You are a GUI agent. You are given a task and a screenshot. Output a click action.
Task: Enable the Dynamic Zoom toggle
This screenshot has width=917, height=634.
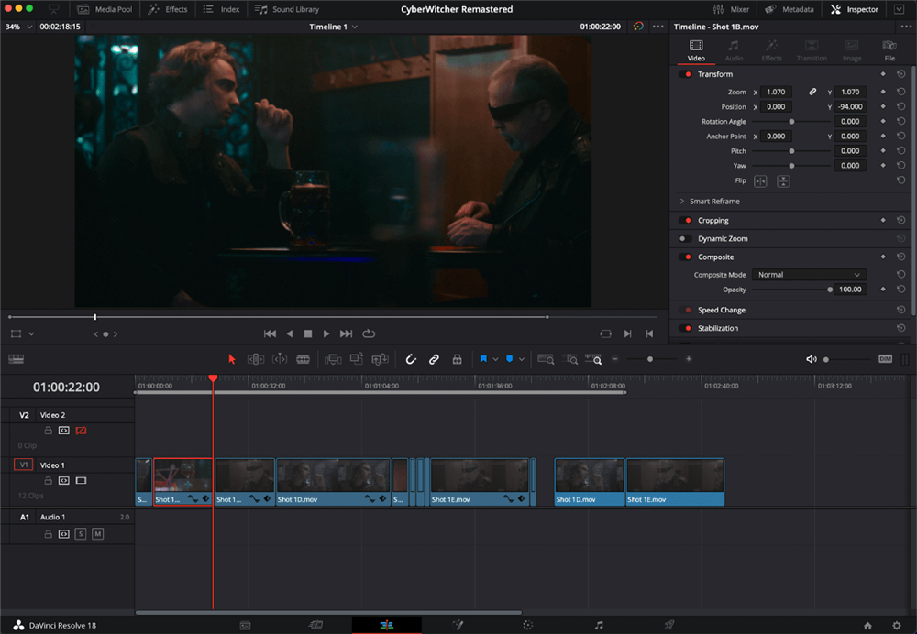[x=684, y=239]
